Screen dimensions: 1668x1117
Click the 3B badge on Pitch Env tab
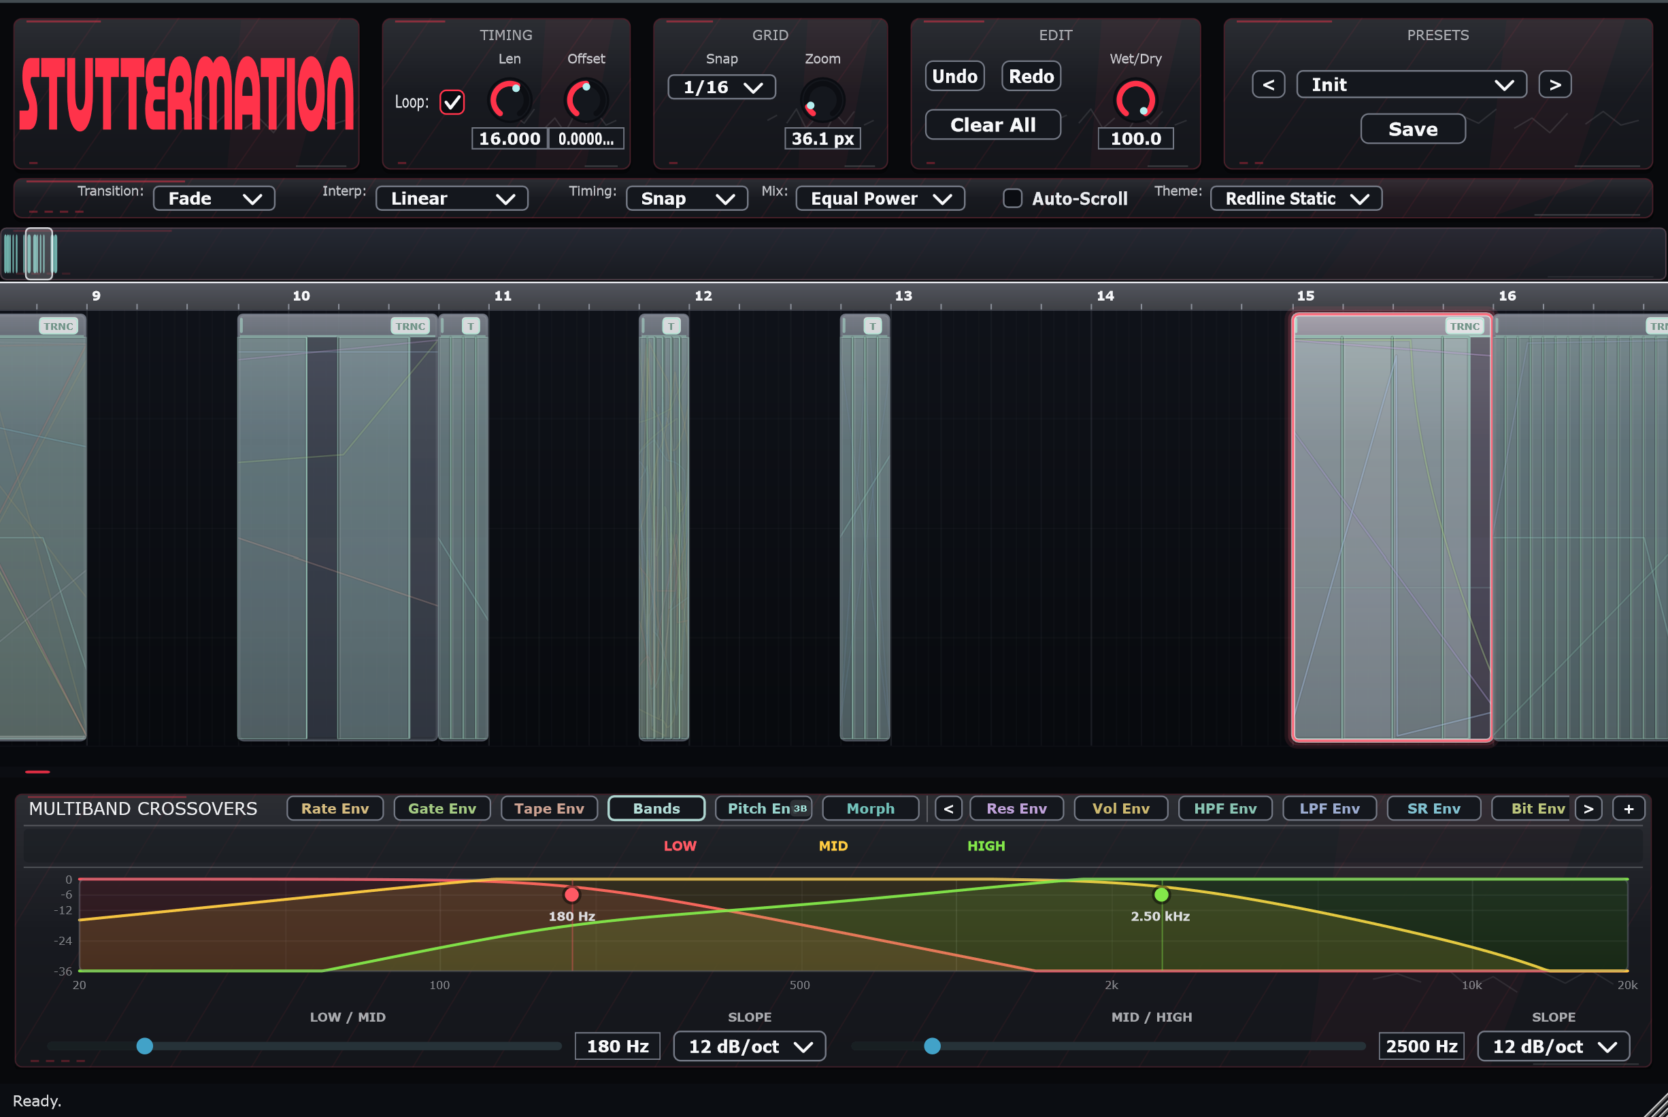tap(801, 809)
